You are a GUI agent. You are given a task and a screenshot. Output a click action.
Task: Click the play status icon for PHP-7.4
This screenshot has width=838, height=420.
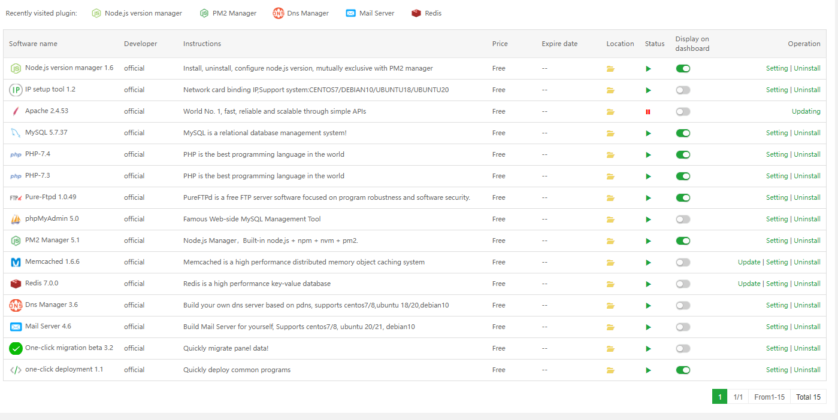click(648, 155)
